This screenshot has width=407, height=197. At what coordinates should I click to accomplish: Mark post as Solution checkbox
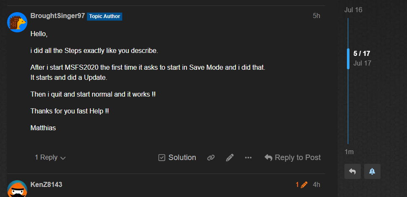[x=177, y=158]
